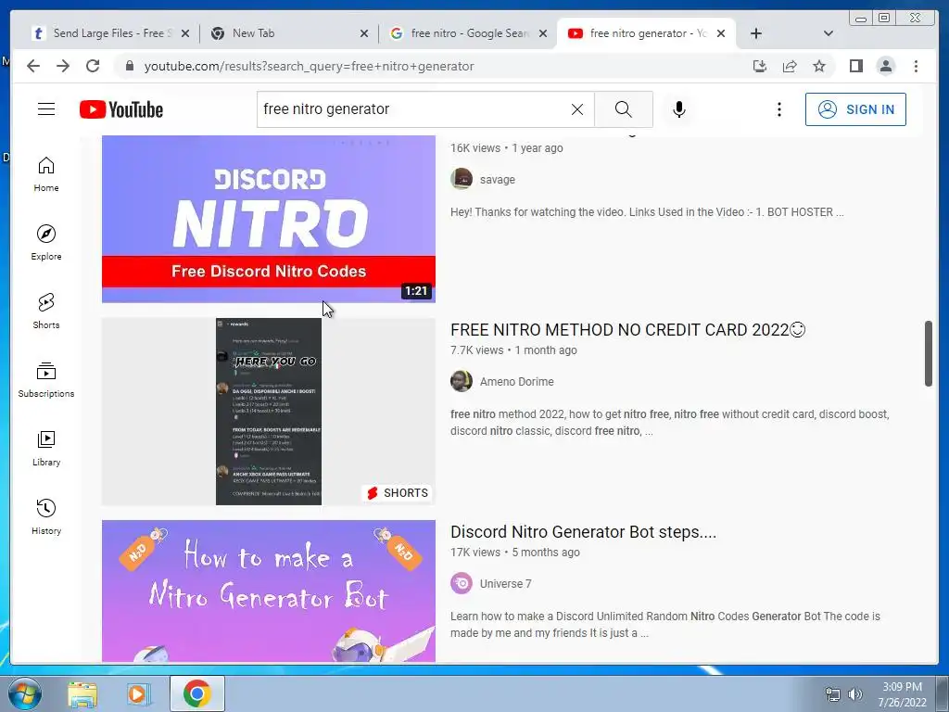Image resolution: width=949 pixels, height=712 pixels.
Task: Open File Explorer from taskbar
Action: tap(82, 693)
